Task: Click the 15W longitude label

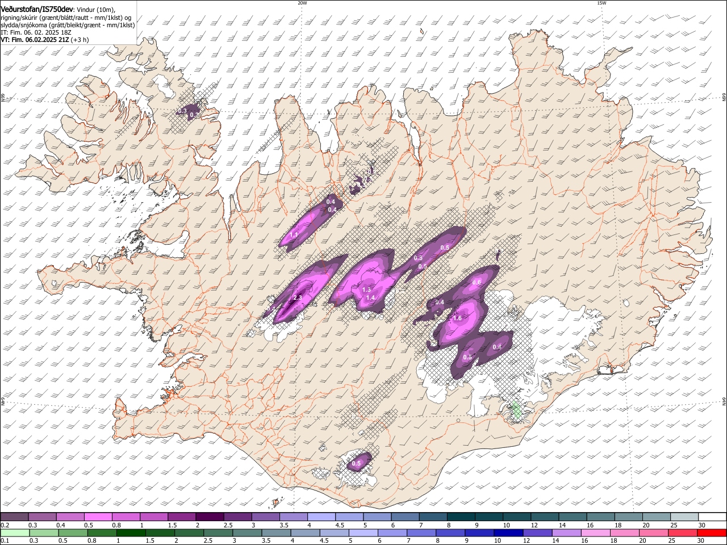Action: point(601,3)
